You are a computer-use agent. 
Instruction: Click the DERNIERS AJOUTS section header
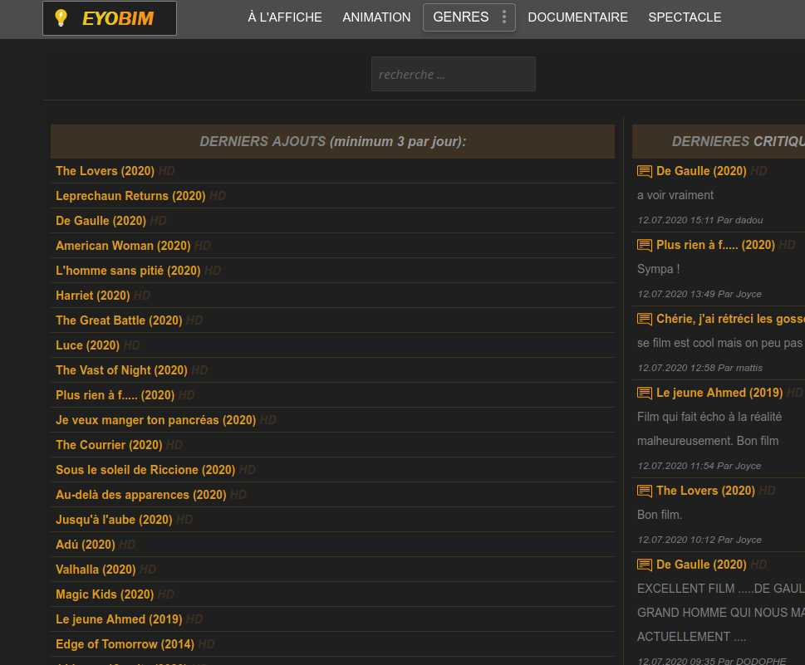click(332, 141)
